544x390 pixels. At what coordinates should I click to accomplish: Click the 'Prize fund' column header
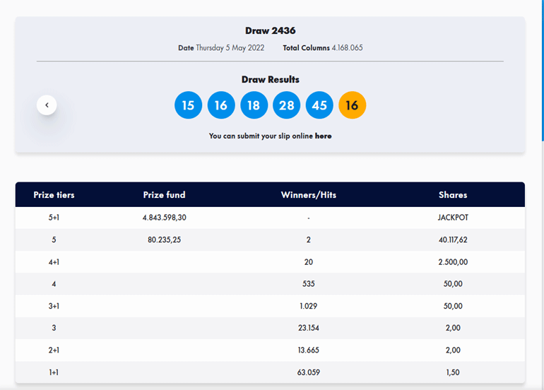click(164, 195)
